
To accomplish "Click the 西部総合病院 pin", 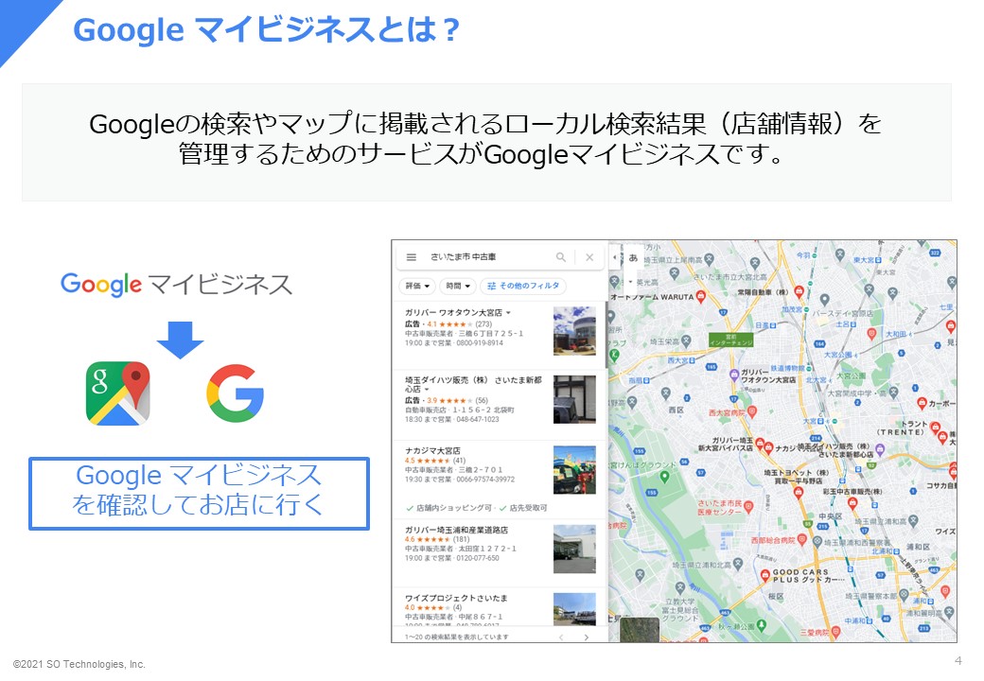I will point(801,540).
